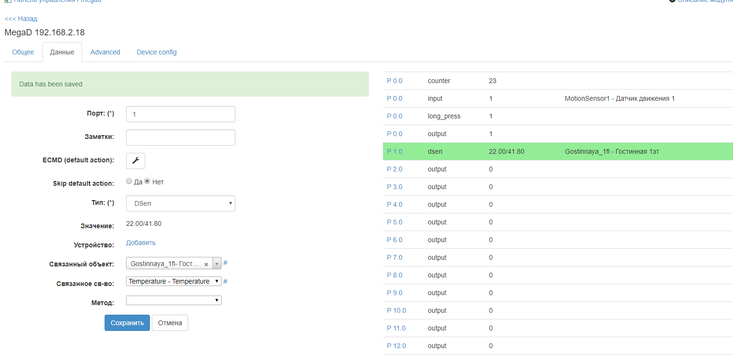Click into the Заметки text field

(x=181, y=138)
